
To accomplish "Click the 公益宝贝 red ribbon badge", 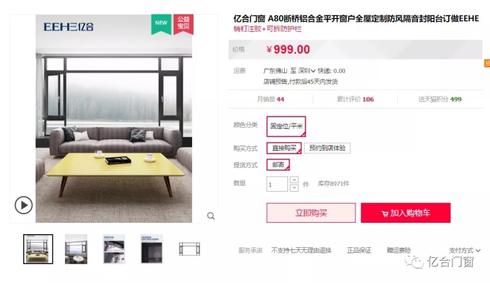I will tap(183, 24).
